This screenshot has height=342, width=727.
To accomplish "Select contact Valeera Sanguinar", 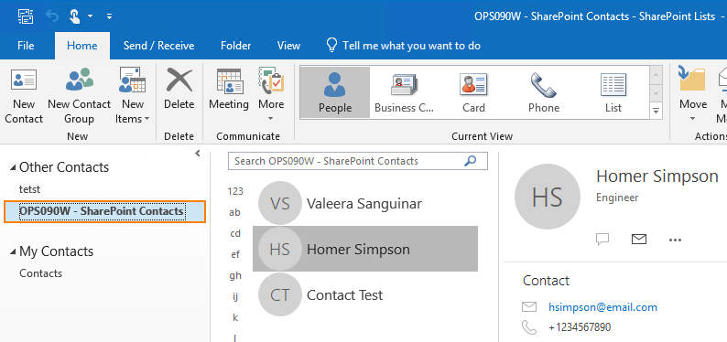I will point(364,204).
